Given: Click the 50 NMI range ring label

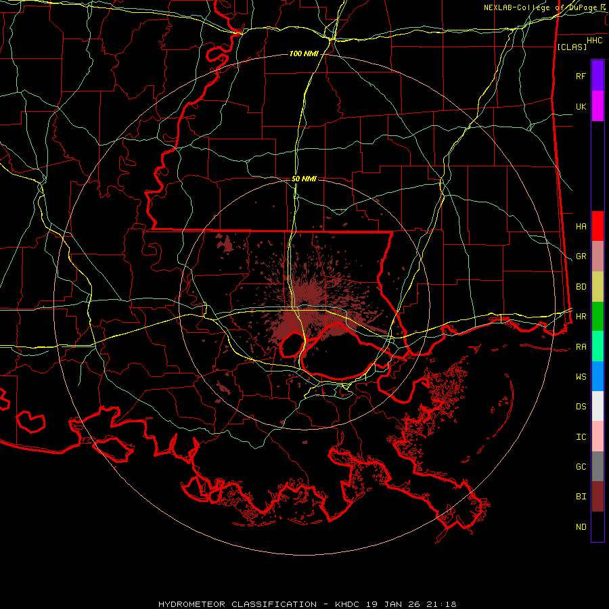Looking at the screenshot, I should [304, 179].
